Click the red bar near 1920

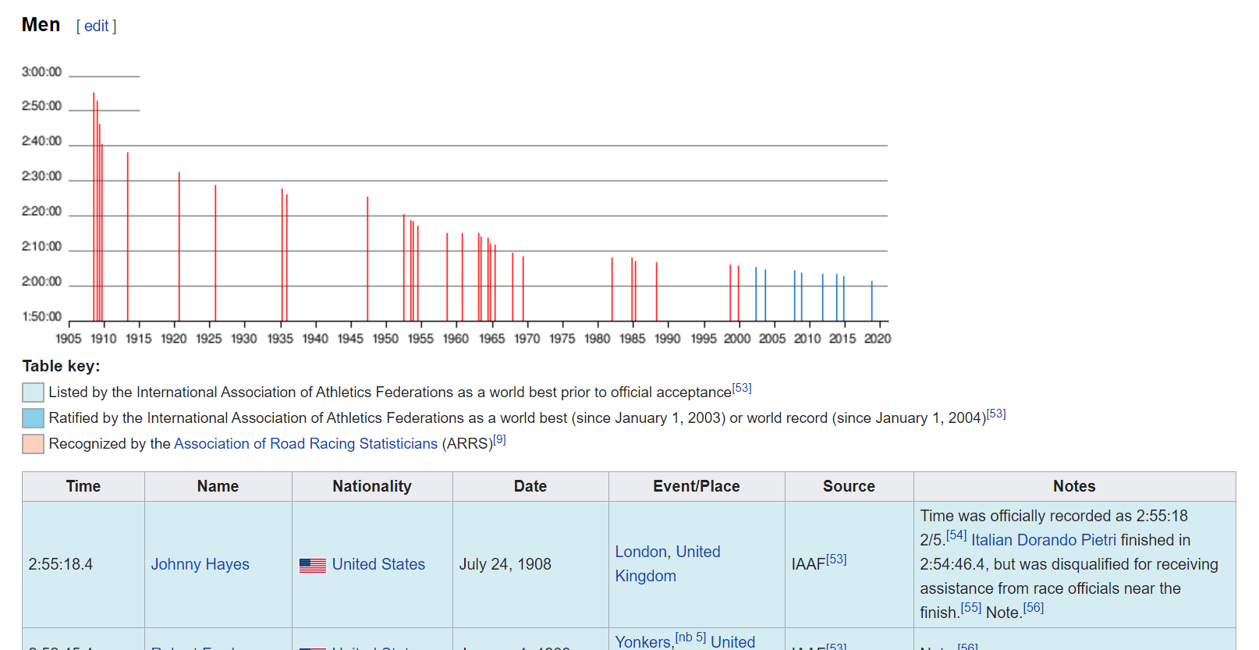click(179, 247)
